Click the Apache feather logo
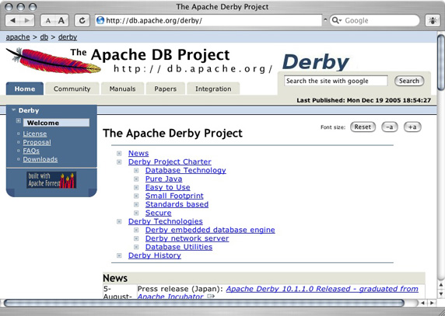This screenshot has height=316, width=445. pyautogui.click(x=54, y=61)
